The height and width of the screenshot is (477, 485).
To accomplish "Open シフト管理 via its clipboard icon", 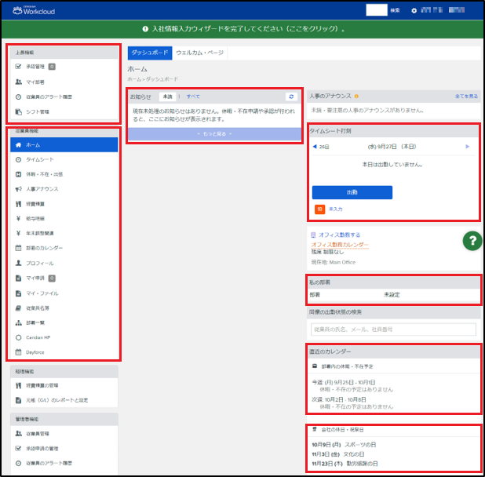I will click(x=19, y=111).
